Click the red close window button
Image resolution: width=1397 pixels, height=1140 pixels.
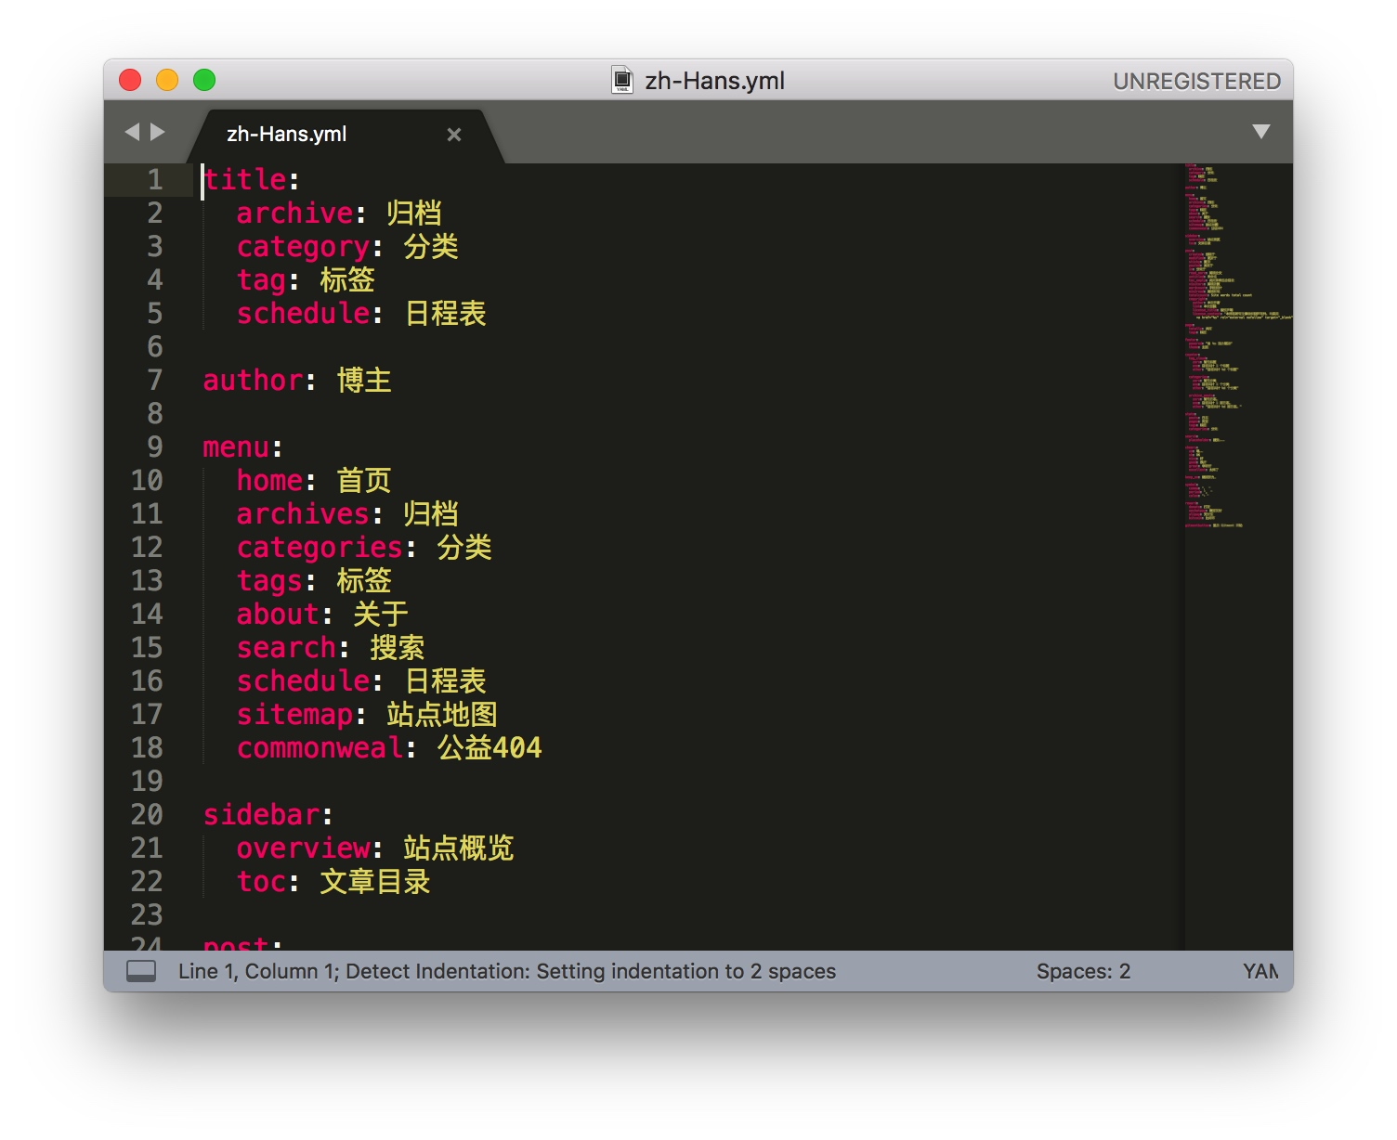pyautogui.click(x=130, y=80)
